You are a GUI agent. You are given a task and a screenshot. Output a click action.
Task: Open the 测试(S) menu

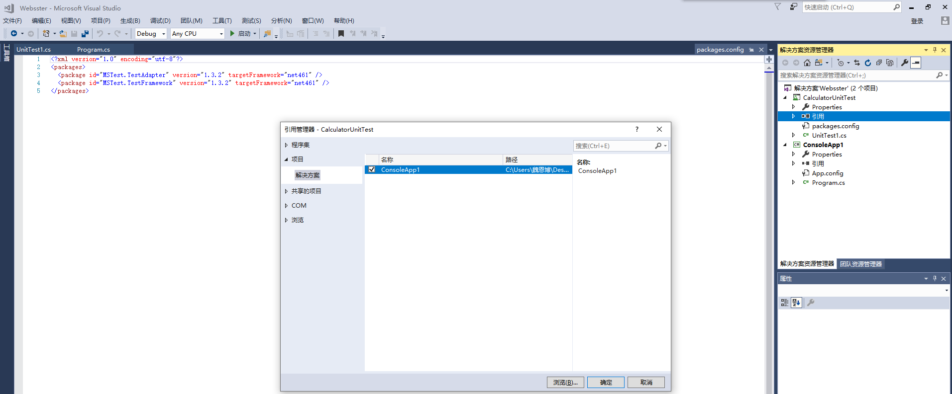tap(251, 20)
